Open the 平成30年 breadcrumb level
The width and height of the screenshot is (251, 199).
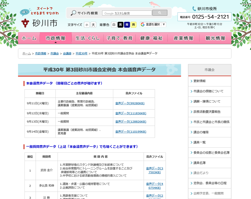[81, 53]
